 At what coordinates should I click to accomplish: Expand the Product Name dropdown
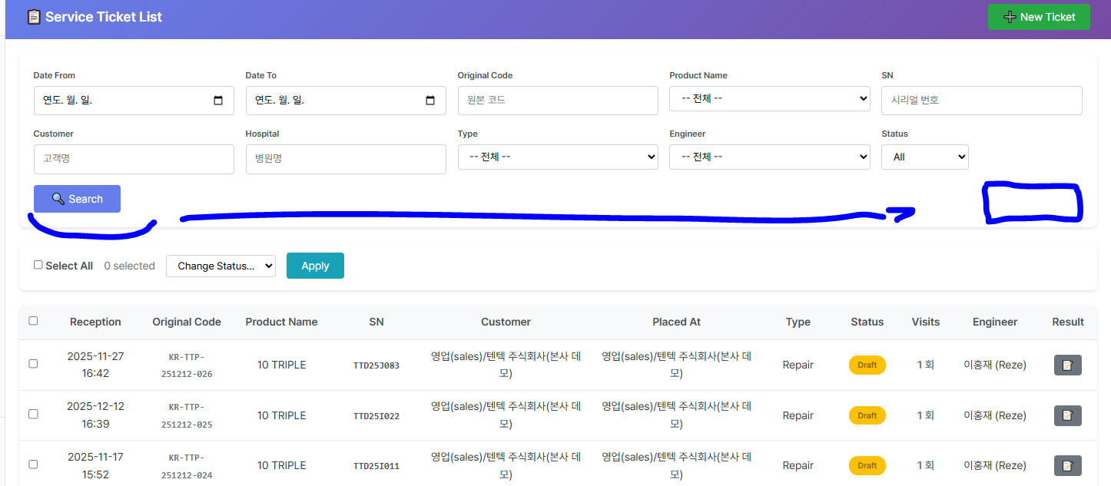(769, 99)
